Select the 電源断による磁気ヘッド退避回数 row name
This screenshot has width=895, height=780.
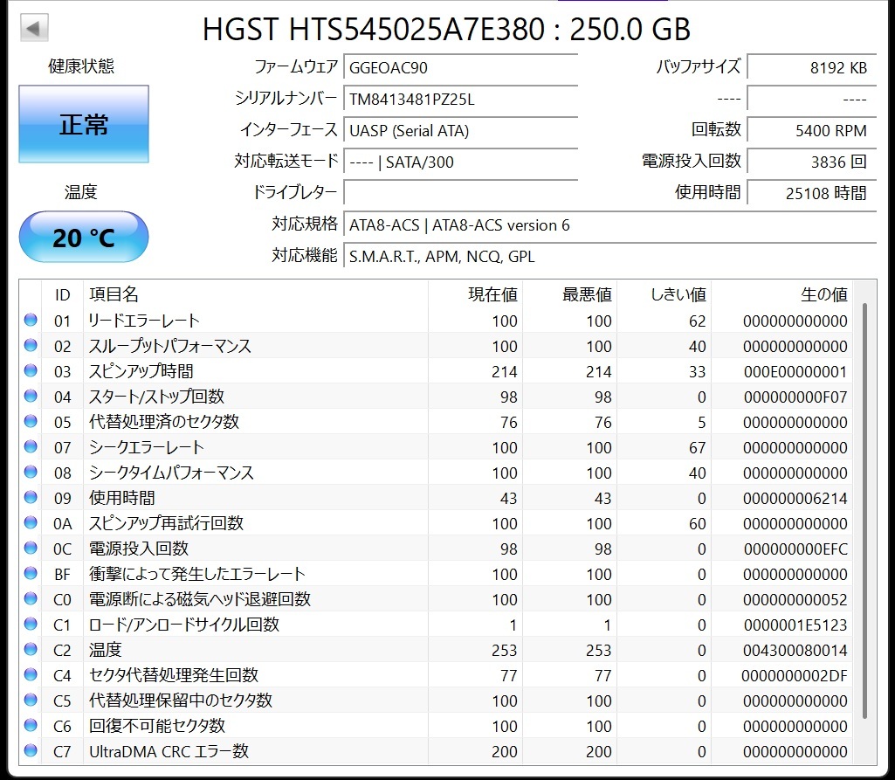pos(200,599)
